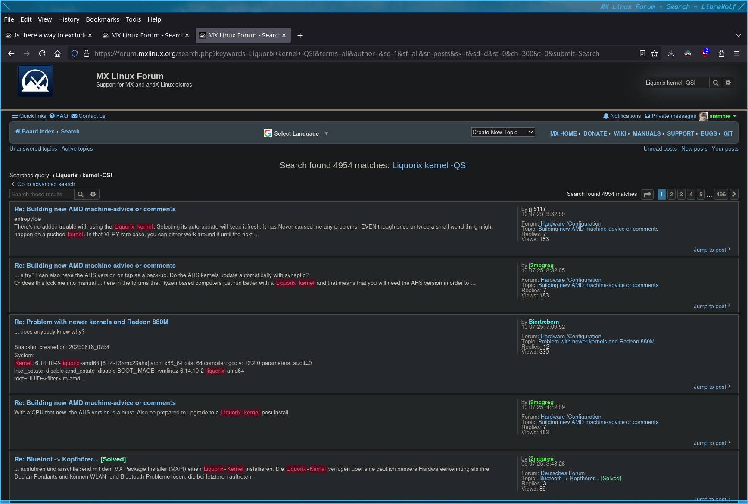Viewport: 748px width, 504px height.
Task: Open Unanswered topics
Action: [x=33, y=148]
